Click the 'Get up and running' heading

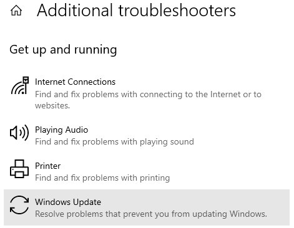[63, 50]
